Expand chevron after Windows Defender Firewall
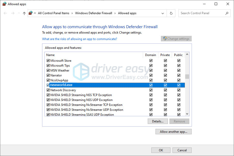The width and height of the screenshot is (234, 156). tap(115, 13)
